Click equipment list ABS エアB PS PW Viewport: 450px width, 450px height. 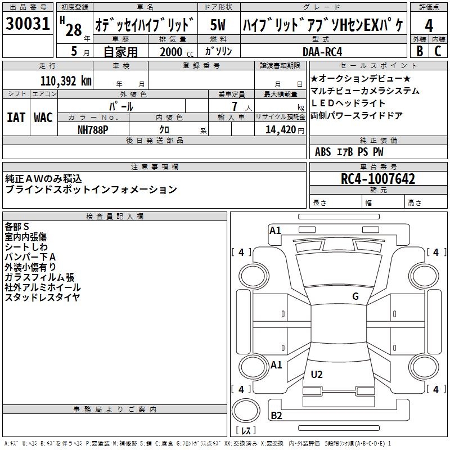click(349, 152)
